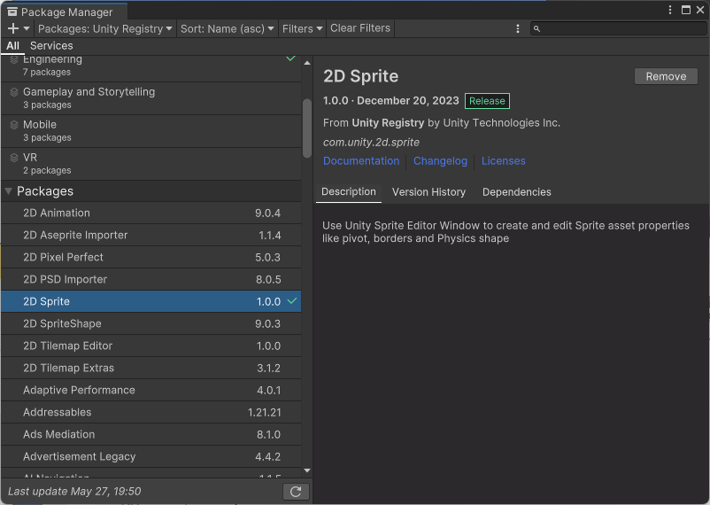Image resolution: width=710 pixels, height=505 pixels.
Task: Switch to the All tab
Action: pyautogui.click(x=12, y=46)
